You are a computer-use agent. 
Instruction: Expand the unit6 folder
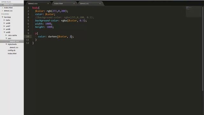(x=4, y=23)
